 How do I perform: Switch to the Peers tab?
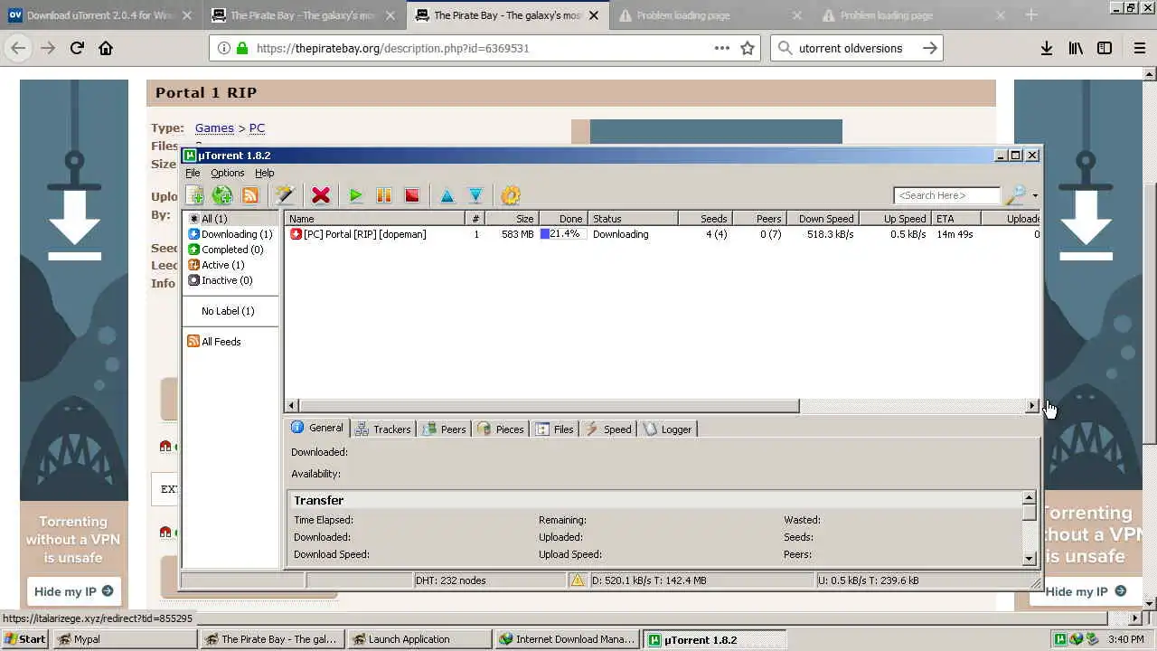(x=444, y=429)
